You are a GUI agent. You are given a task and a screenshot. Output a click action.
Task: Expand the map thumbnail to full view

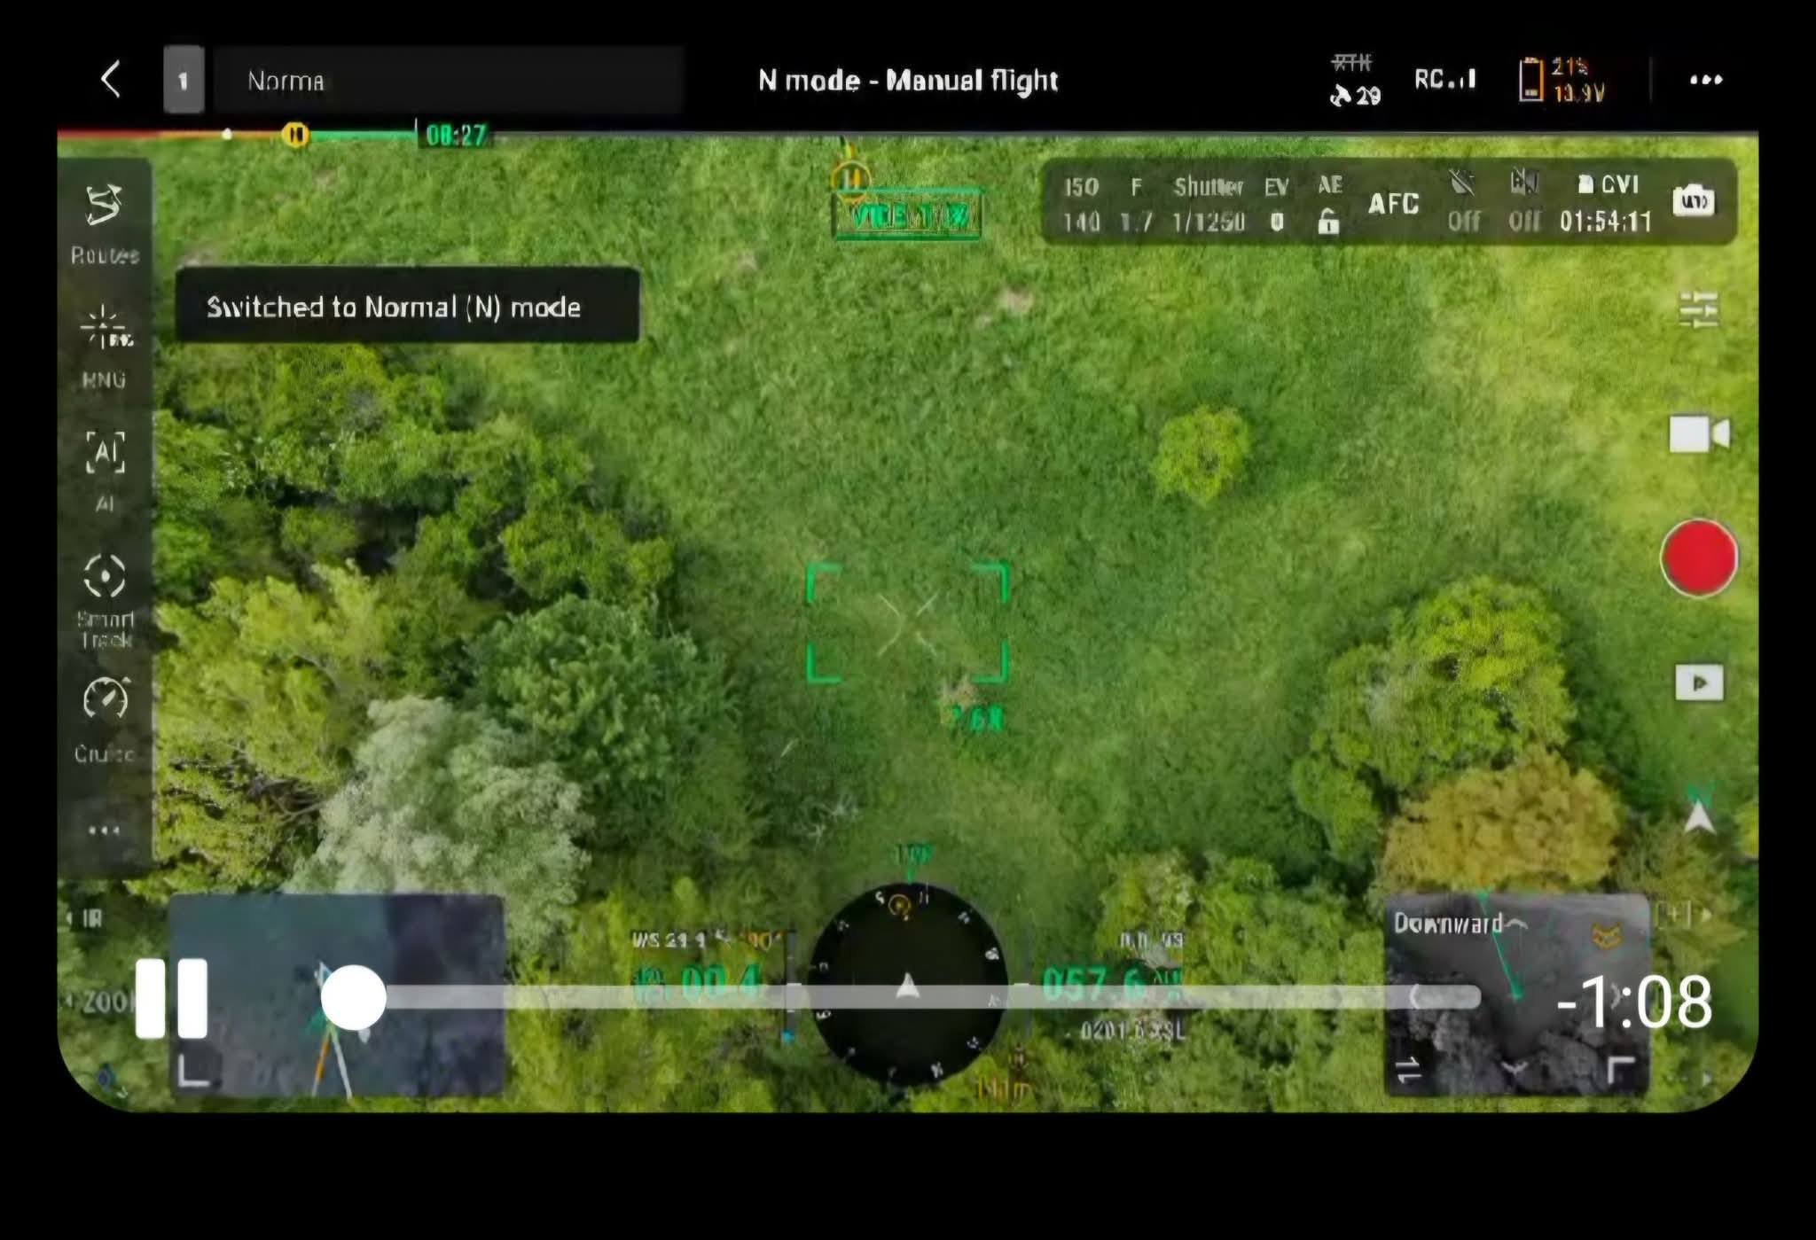click(193, 1071)
